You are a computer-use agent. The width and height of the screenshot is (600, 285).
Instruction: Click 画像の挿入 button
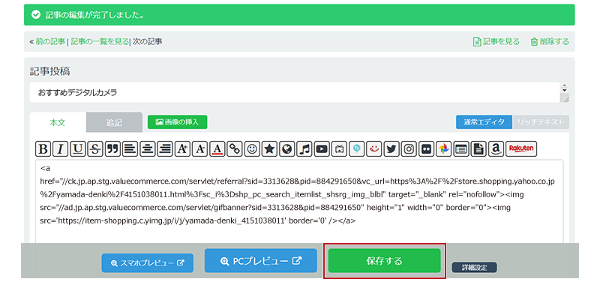click(178, 122)
